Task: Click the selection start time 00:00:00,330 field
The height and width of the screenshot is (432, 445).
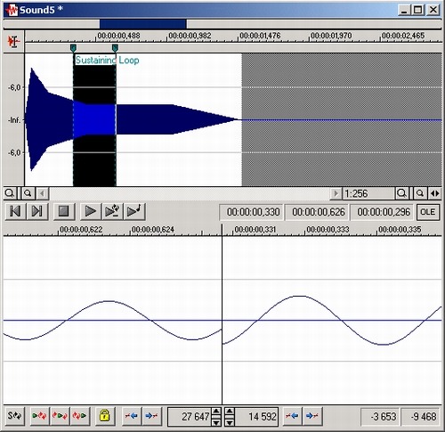Action: pyautogui.click(x=253, y=212)
